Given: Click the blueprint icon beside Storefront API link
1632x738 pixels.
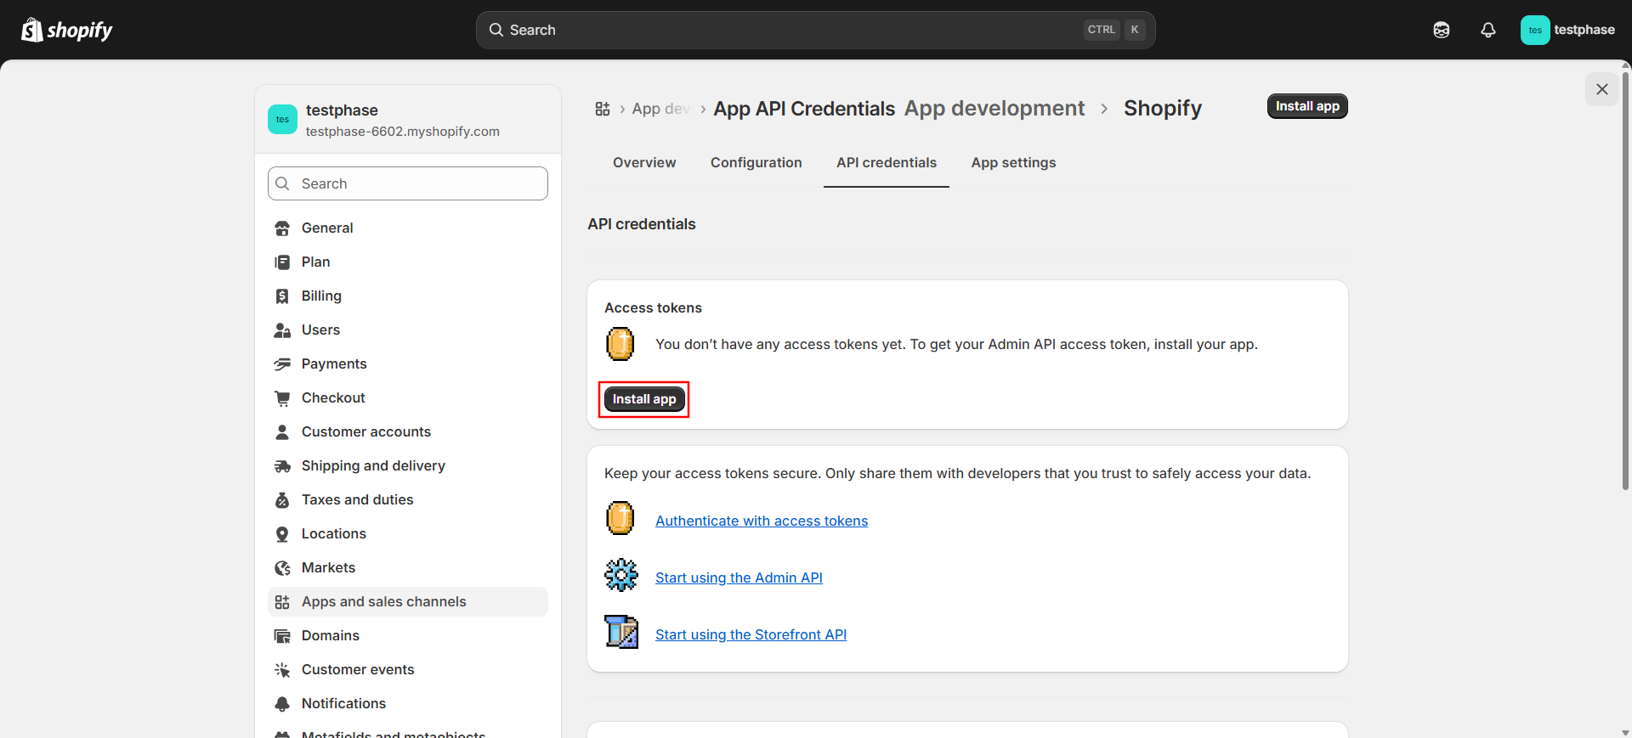Looking at the screenshot, I should (x=621, y=632).
